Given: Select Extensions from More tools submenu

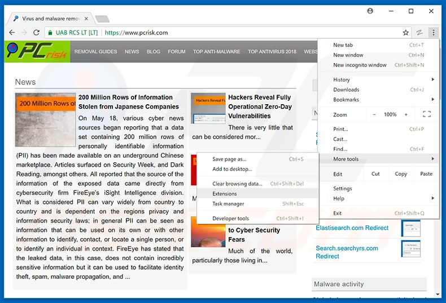Looking at the screenshot, I should (x=225, y=194).
